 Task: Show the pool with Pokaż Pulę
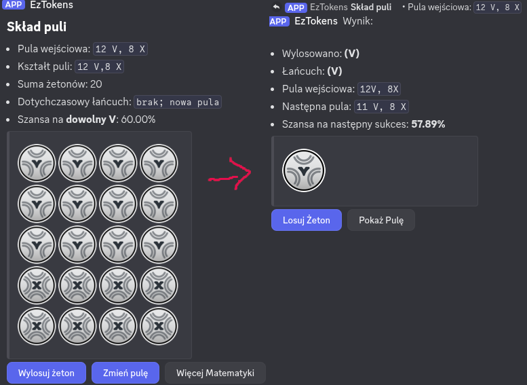(x=381, y=220)
